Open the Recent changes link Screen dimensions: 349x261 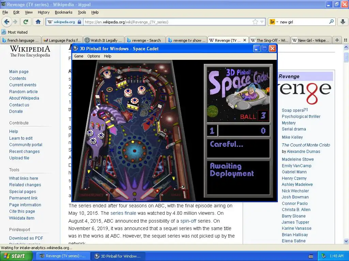[x=25, y=151]
